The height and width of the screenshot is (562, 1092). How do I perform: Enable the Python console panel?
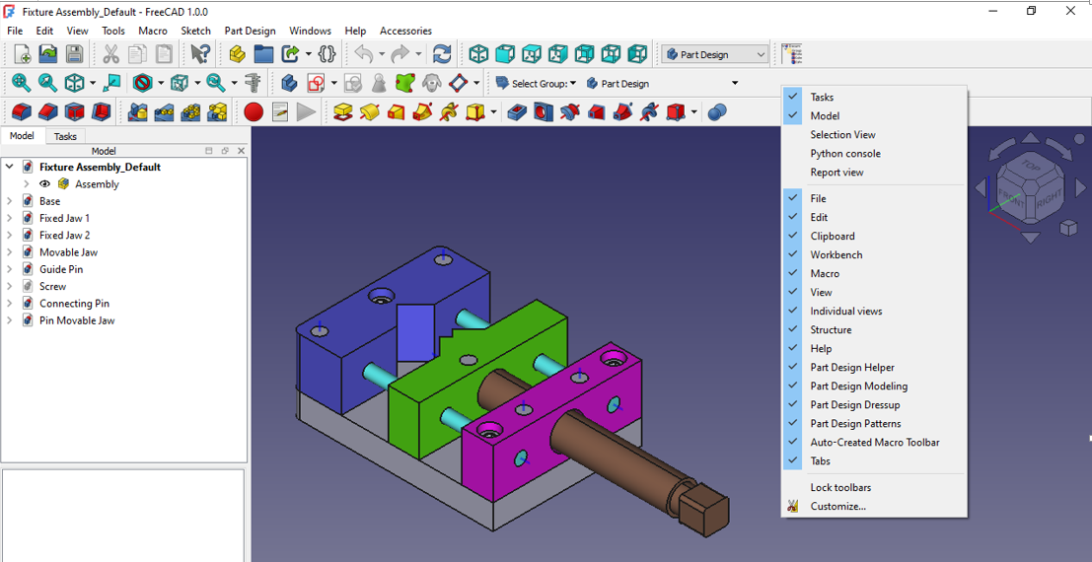click(x=844, y=154)
